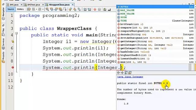Open the Projects side panel
Viewport: 196px width, 110px height.
point(3,57)
